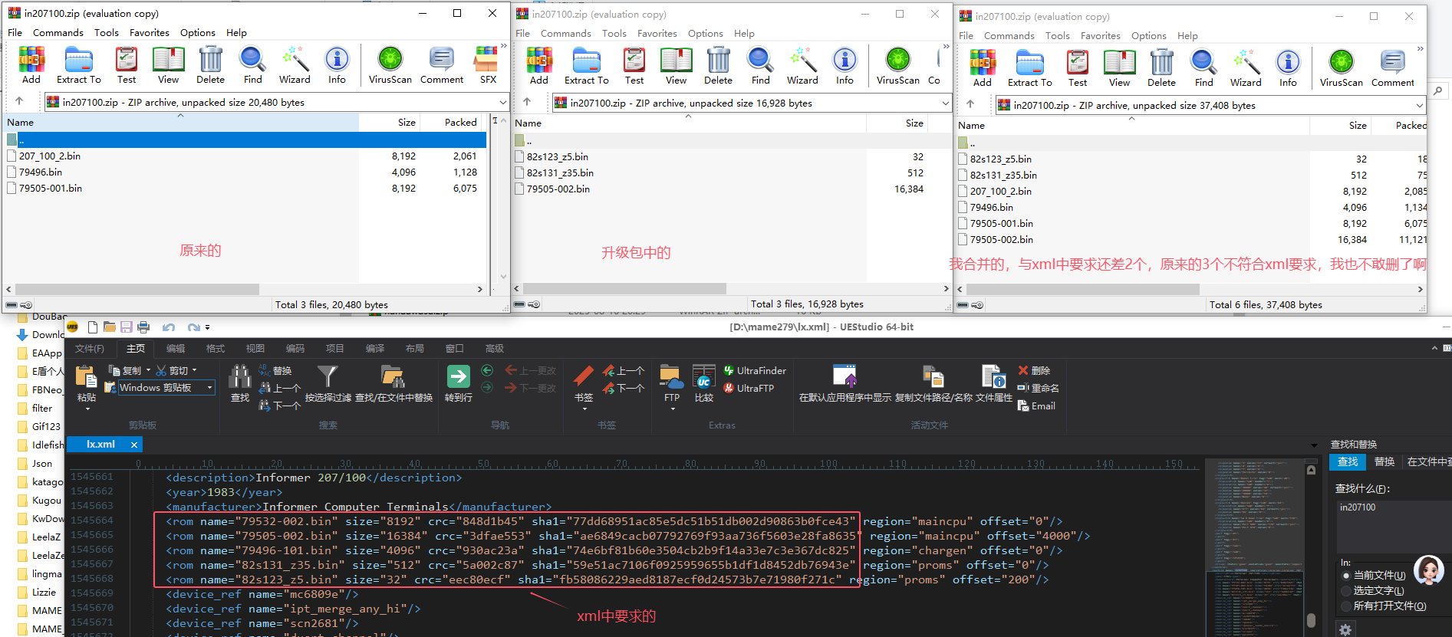Click the find panel settings gear
The width and height of the screenshot is (1452, 637).
[x=1345, y=630]
